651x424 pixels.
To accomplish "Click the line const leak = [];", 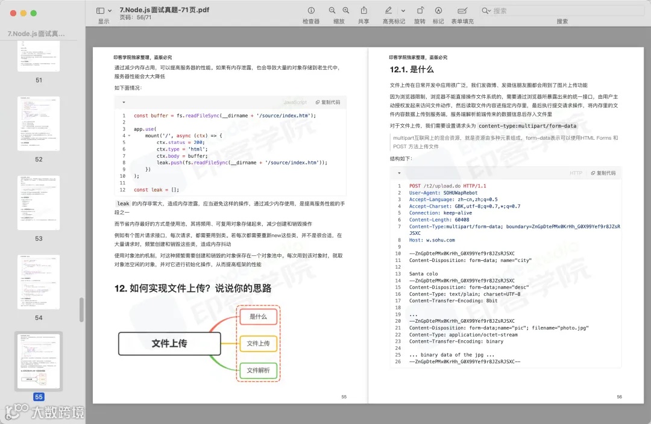I will [157, 190].
